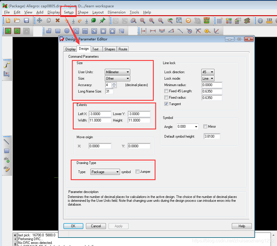The image size is (277, 246).
Task: Open the Lock direction dropdown
Action: (208, 72)
